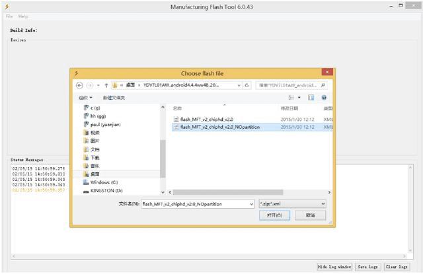The image size is (423, 274).
Task: Click the folder icon in address bar
Action: (x=115, y=85)
